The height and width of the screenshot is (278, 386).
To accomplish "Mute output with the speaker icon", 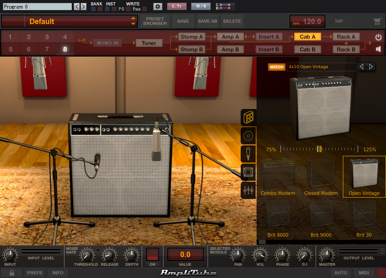I will pyautogui.click(x=378, y=49).
